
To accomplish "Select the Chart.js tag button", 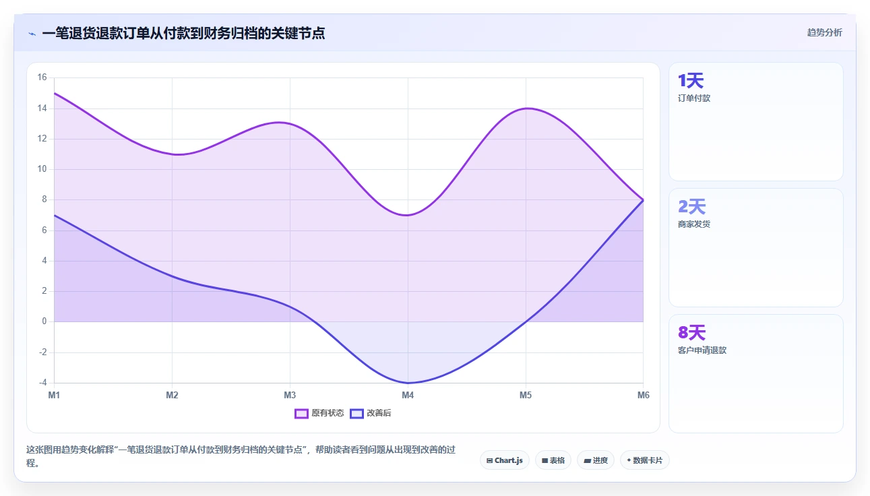I will (505, 460).
